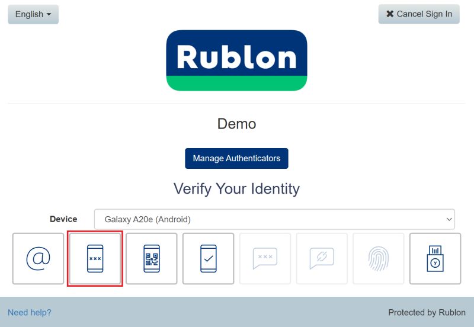Select the QR Code authentication method
Screen dimensions: 474x327
click(x=152, y=258)
